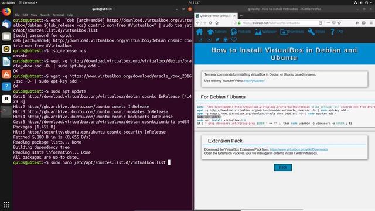Viewport: 375px width, 211px height.
Task: Click the For Debian / Ubuntu heading
Action: (223, 97)
